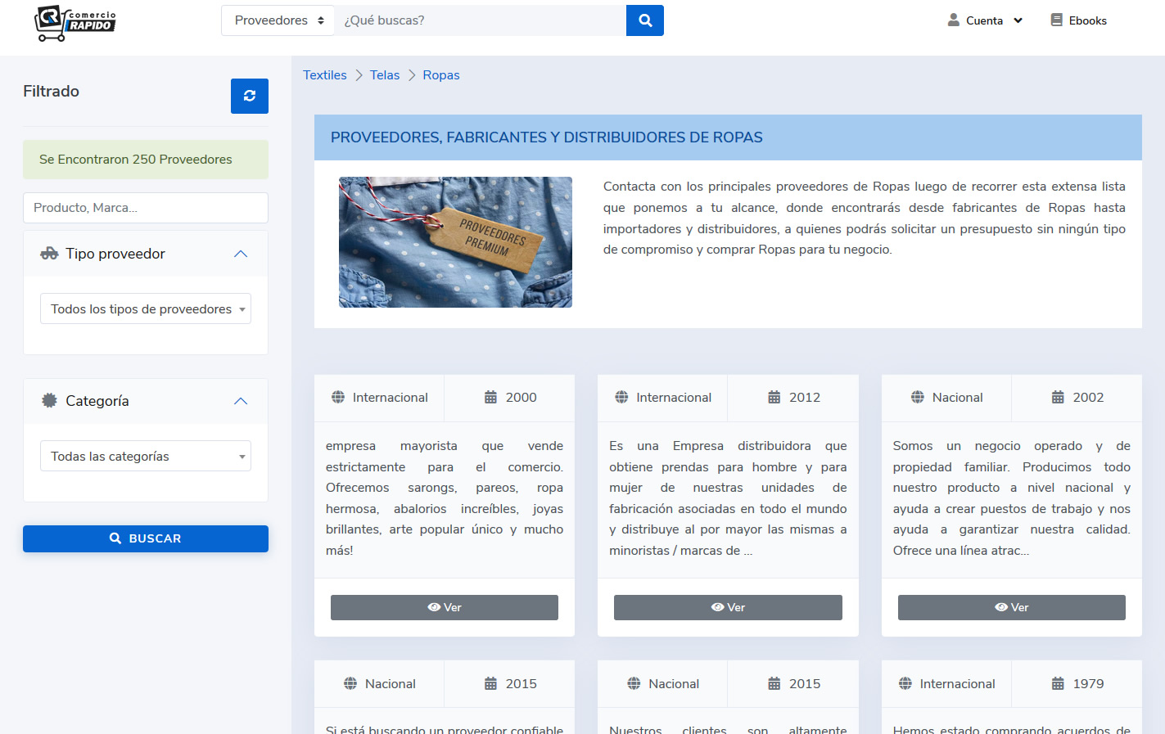Open Todas las categorías dropdown
Viewport: 1165px width, 734px height.
tap(146, 456)
